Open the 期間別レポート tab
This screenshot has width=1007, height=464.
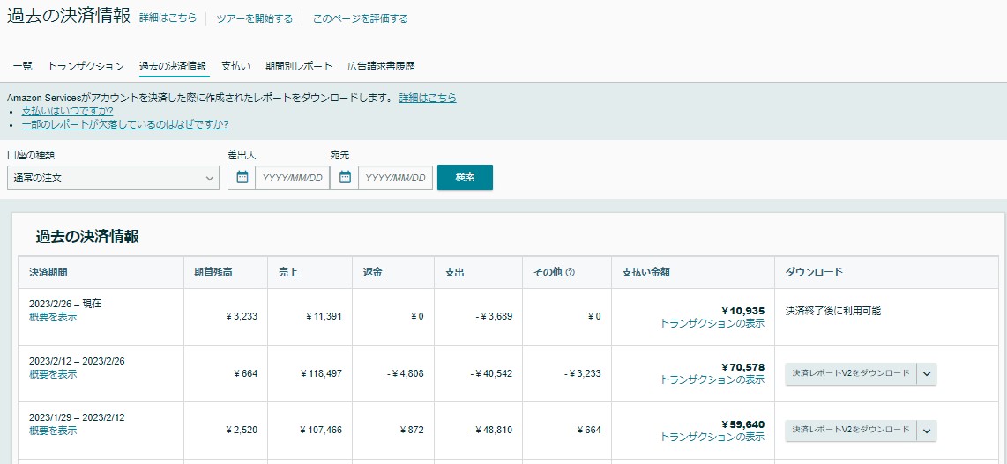click(x=299, y=66)
